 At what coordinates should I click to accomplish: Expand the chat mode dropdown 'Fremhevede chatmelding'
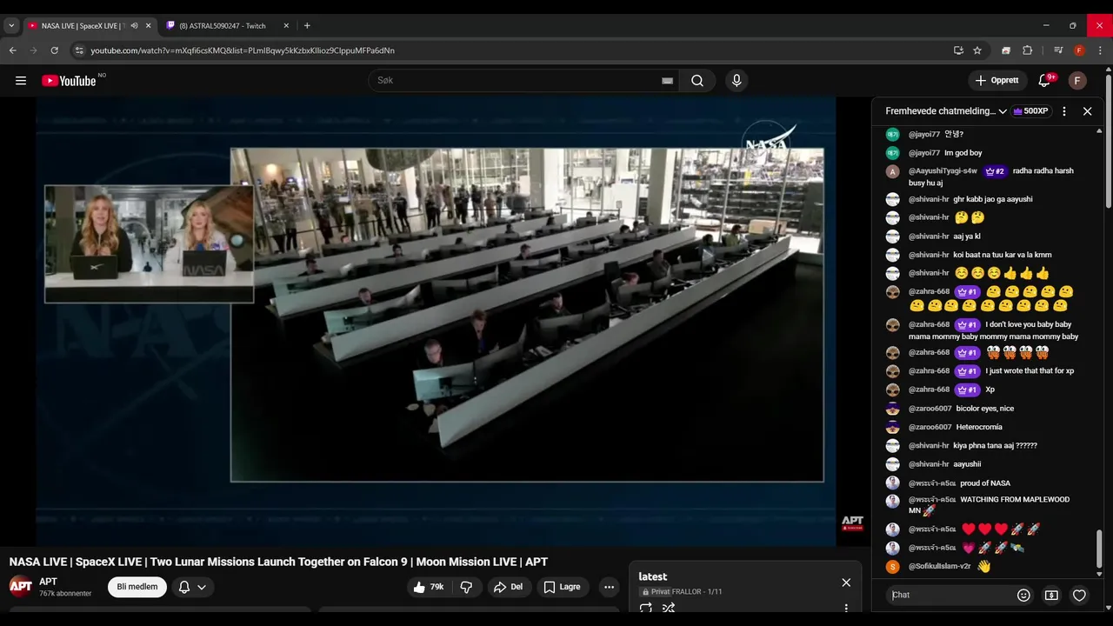pyautogui.click(x=946, y=111)
